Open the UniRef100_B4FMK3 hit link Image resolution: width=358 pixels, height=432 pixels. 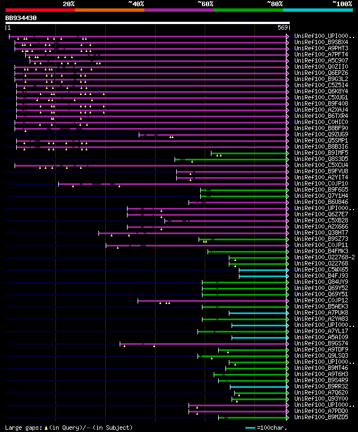pyautogui.click(x=321, y=251)
